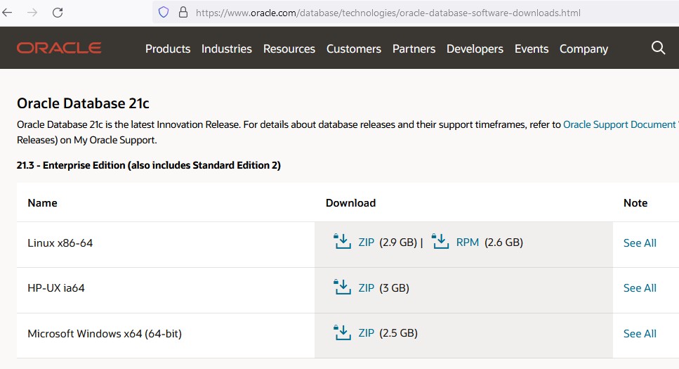Click the HP-UX ia64 row name
679x369 pixels.
point(56,288)
